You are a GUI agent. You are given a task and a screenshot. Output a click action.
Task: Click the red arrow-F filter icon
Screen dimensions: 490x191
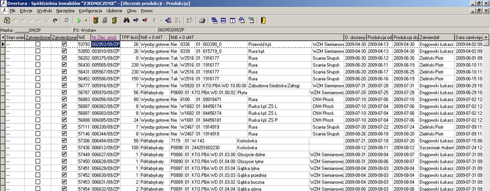click(145, 21)
